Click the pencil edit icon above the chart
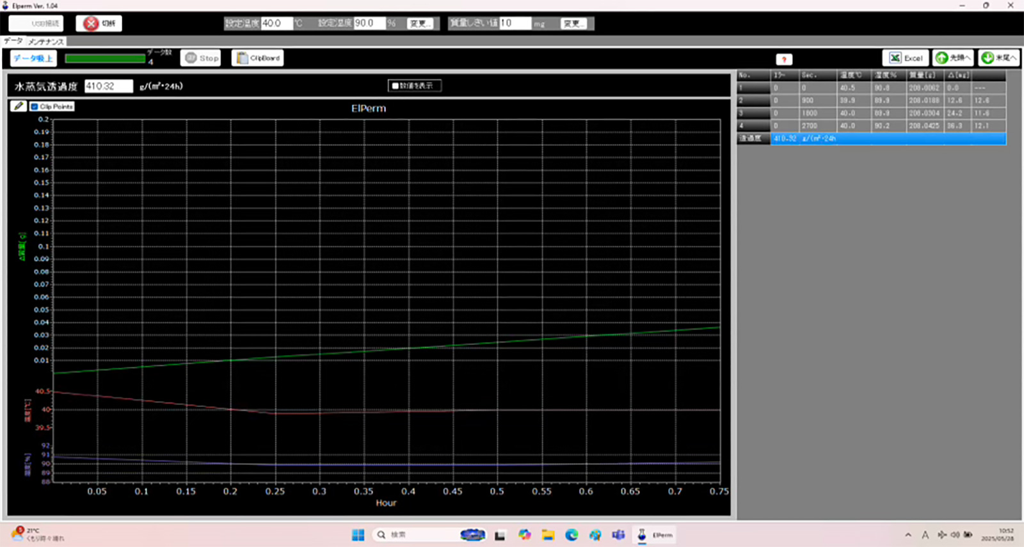1024x547 pixels. [19, 106]
